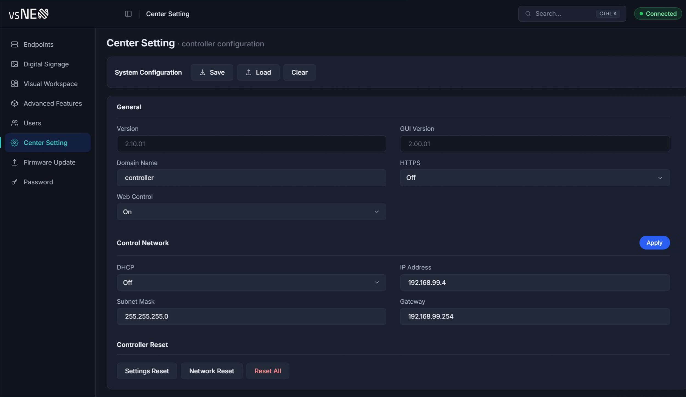Image resolution: width=686 pixels, height=397 pixels.
Task: Click the Digital Signage image icon
Action: point(14,64)
